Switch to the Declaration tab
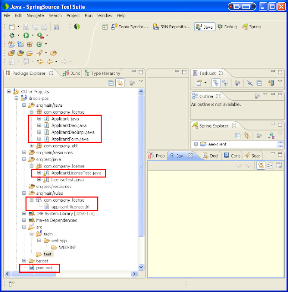The width and height of the screenshot is (288, 292). pyautogui.click(x=211, y=156)
